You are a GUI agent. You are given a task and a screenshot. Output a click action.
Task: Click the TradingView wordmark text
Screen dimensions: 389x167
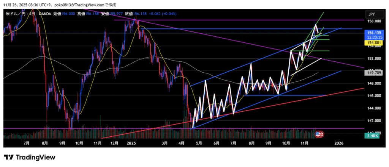(35, 157)
